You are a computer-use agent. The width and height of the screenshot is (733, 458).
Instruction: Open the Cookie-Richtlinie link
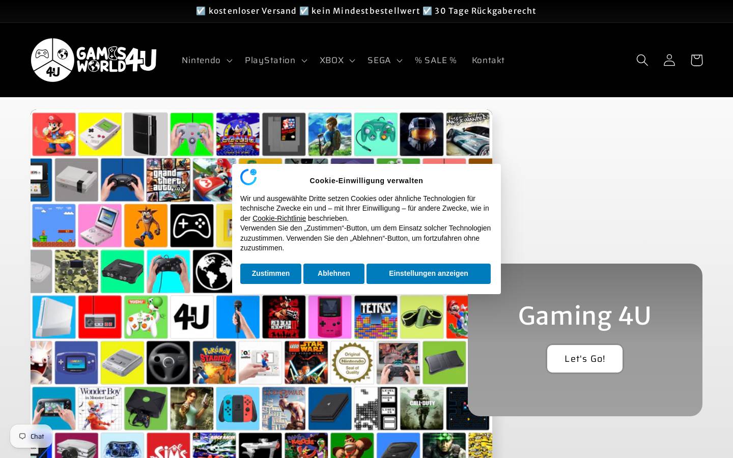[279, 218]
